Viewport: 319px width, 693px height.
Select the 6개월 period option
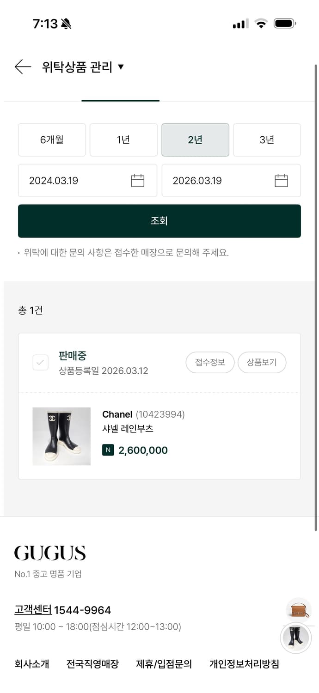point(52,140)
